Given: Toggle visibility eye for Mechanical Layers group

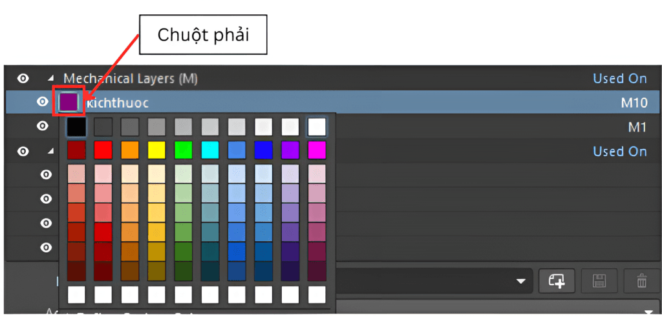Looking at the screenshot, I should click(23, 79).
